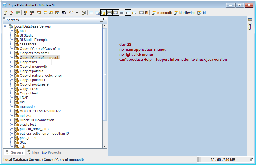
Task: Click the first plain table grid view icon
Action: coord(91,13)
